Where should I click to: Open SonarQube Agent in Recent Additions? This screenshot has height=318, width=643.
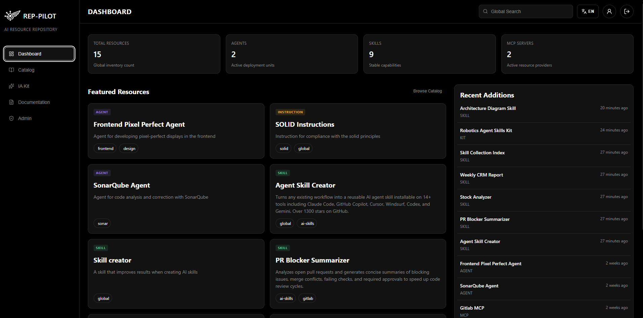[544, 289]
